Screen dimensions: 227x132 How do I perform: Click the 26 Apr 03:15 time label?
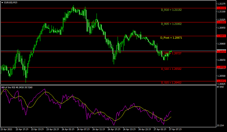[x=68, y=129]
